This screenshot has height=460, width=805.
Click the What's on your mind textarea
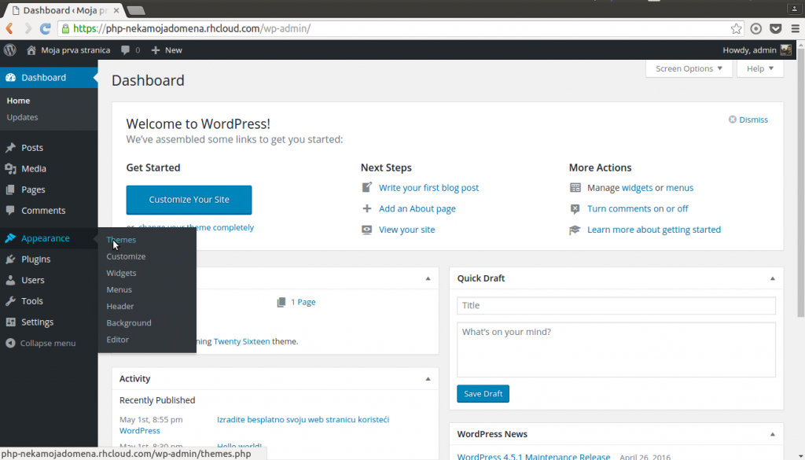[616, 350]
